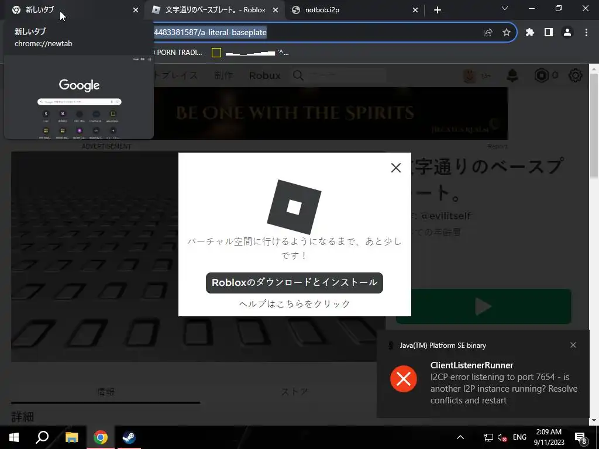The height and width of the screenshot is (449, 599).
Task: Click the ClientListenerRunner notification text
Action: tap(472, 365)
